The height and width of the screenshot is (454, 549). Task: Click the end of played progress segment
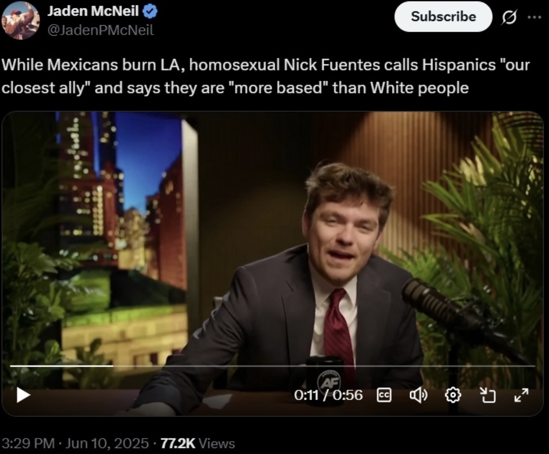click(x=113, y=366)
